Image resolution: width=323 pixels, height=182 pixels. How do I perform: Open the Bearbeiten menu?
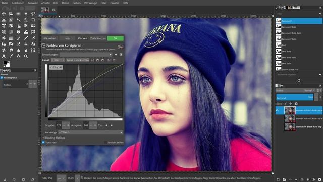18,3
